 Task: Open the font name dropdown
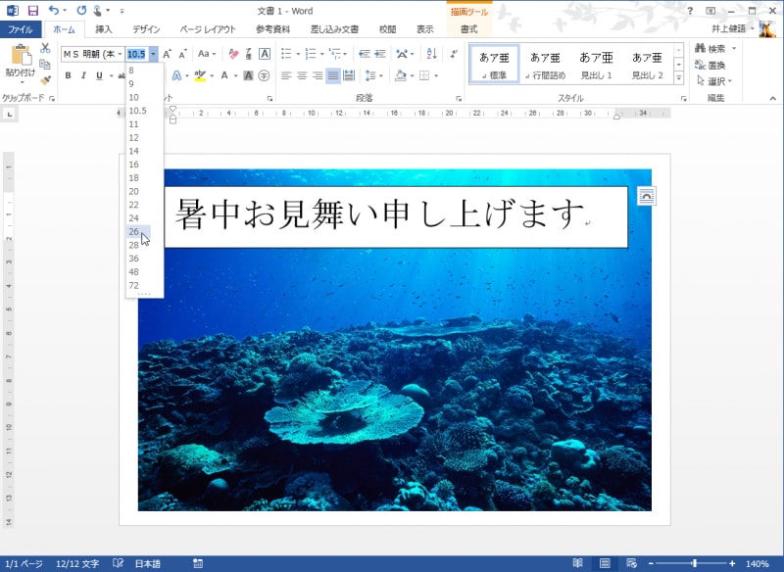[x=120, y=54]
